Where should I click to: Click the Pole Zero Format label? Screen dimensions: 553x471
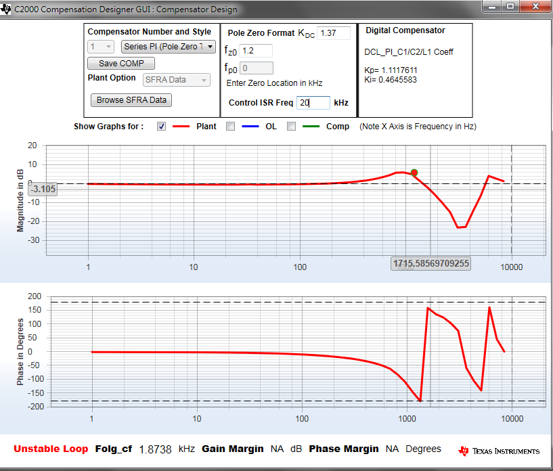(261, 33)
